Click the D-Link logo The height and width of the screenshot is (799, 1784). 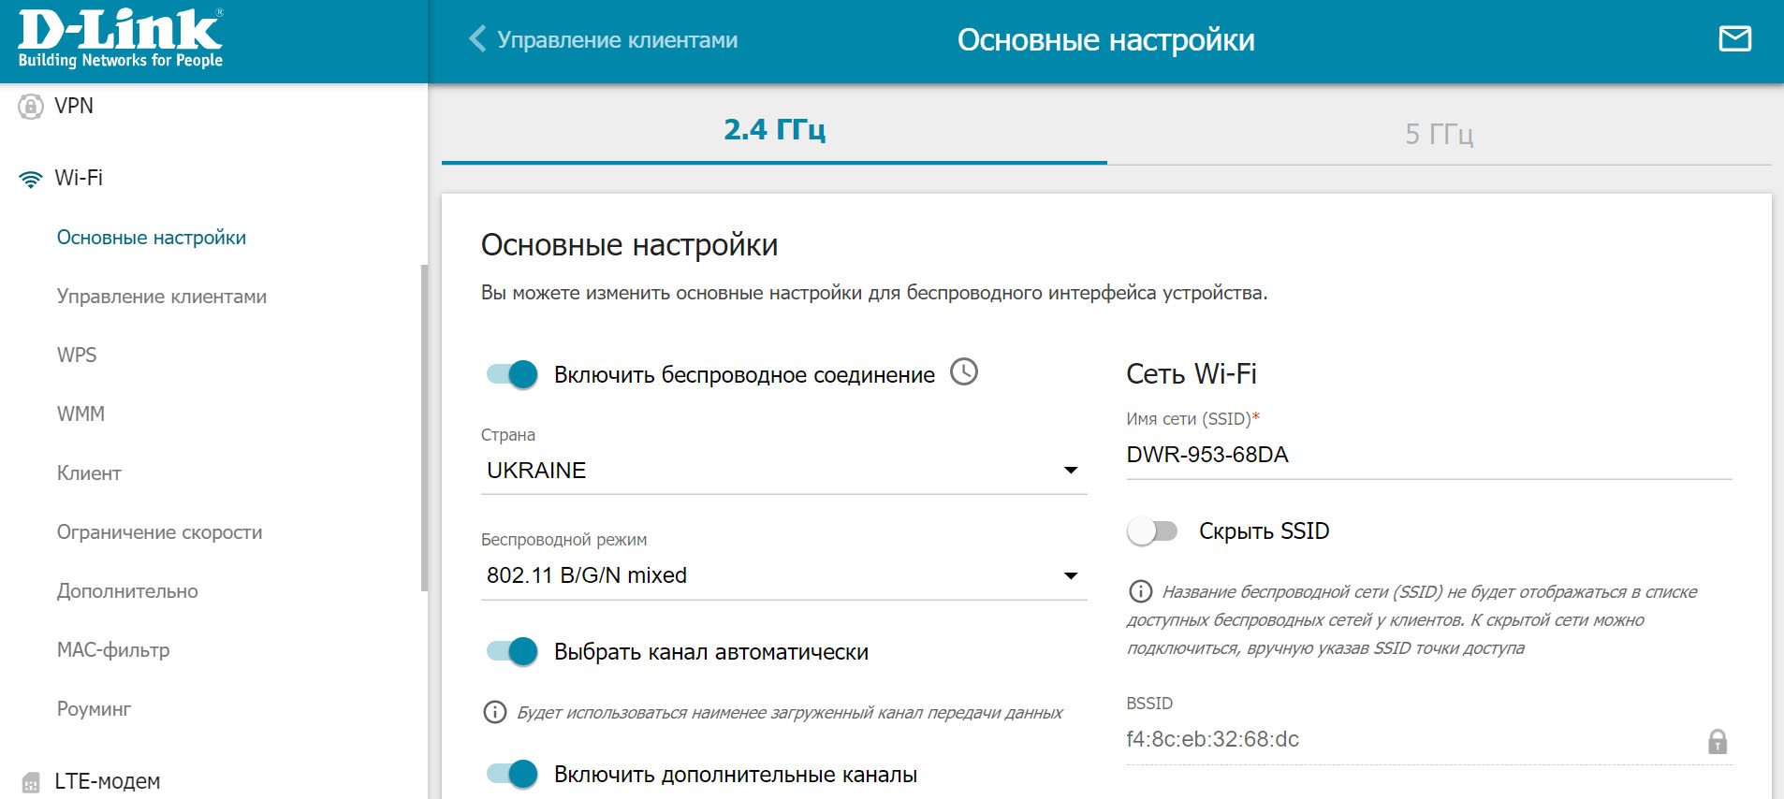(x=121, y=39)
